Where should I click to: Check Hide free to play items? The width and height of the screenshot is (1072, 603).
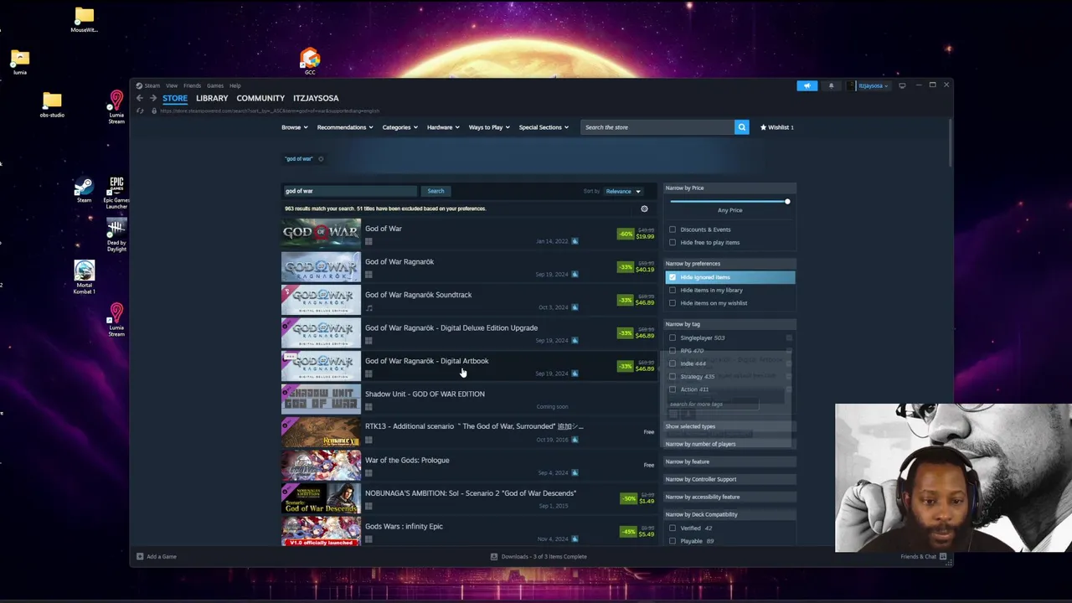click(673, 242)
